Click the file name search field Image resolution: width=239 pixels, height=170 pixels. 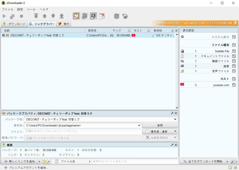tap(135, 161)
